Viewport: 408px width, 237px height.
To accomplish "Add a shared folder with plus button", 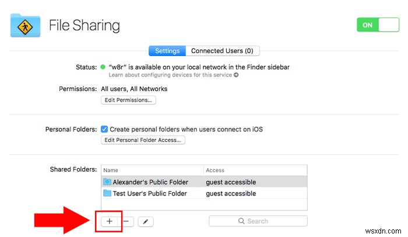I will tap(109, 221).
